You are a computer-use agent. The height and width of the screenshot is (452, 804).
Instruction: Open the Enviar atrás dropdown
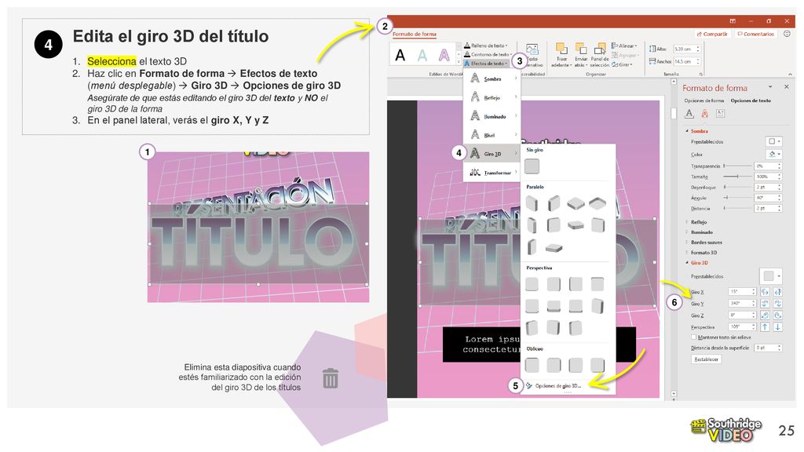[580, 56]
